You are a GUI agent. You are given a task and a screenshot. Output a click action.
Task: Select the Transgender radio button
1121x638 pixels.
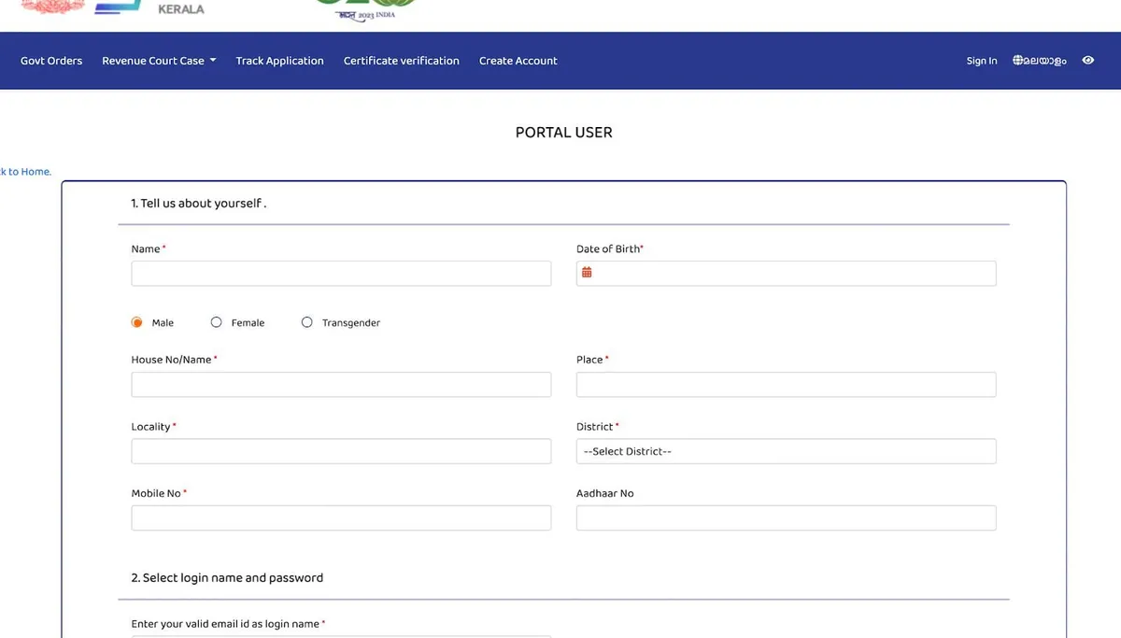(306, 321)
